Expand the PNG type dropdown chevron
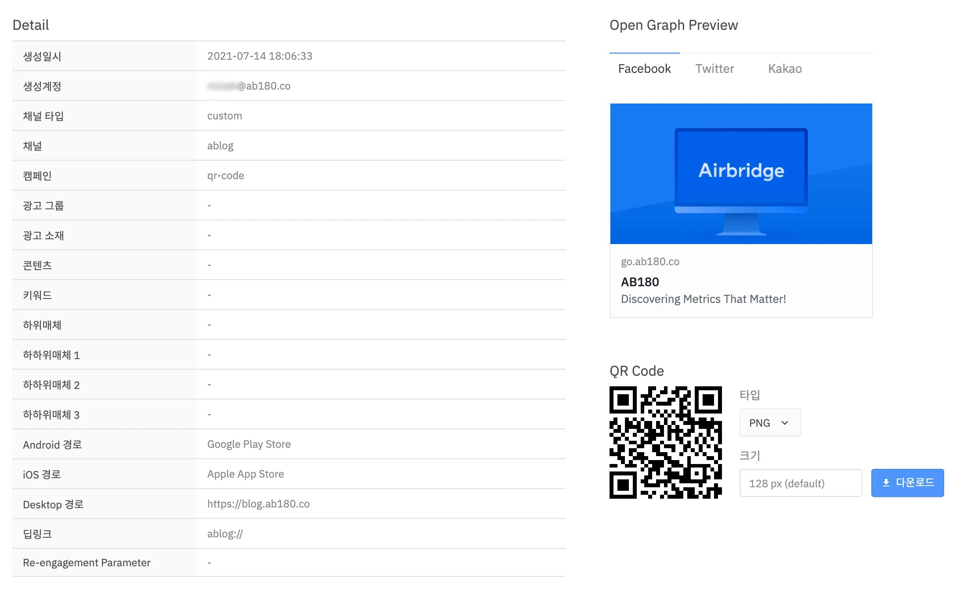Viewport: 967px width, 590px height. point(785,423)
